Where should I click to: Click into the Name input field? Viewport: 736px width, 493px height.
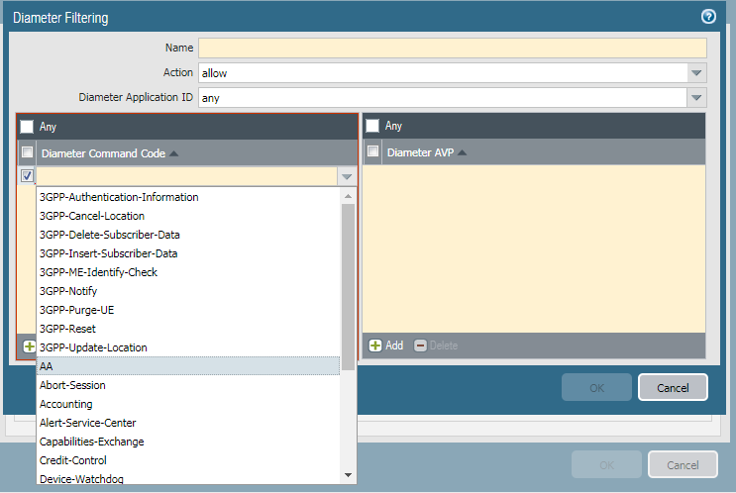click(452, 49)
